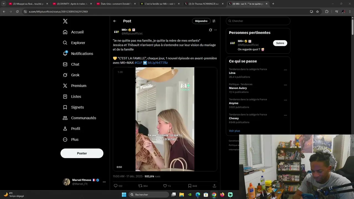Open NVIDIA app from the taskbar
Image resolution: width=354 pixels, height=199 pixels.
190,195
